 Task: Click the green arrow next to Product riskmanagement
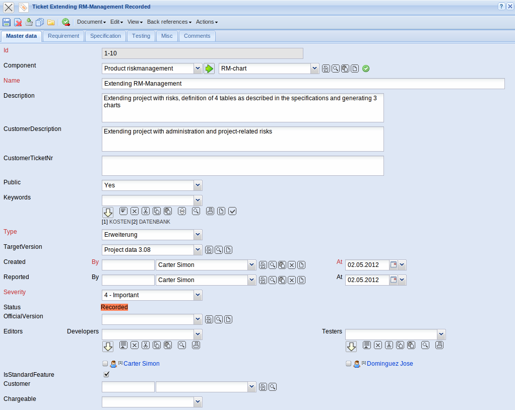pyautogui.click(x=209, y=69)
